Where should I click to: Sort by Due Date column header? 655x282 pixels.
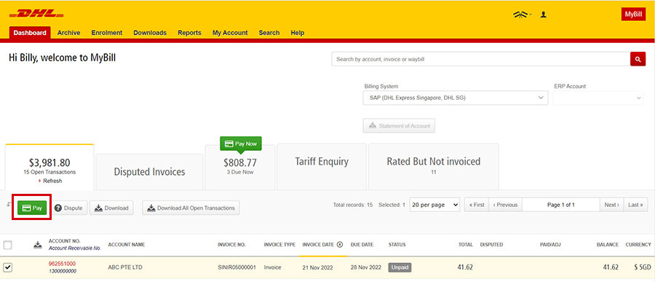pyautogui.click(x=362, y=245)
